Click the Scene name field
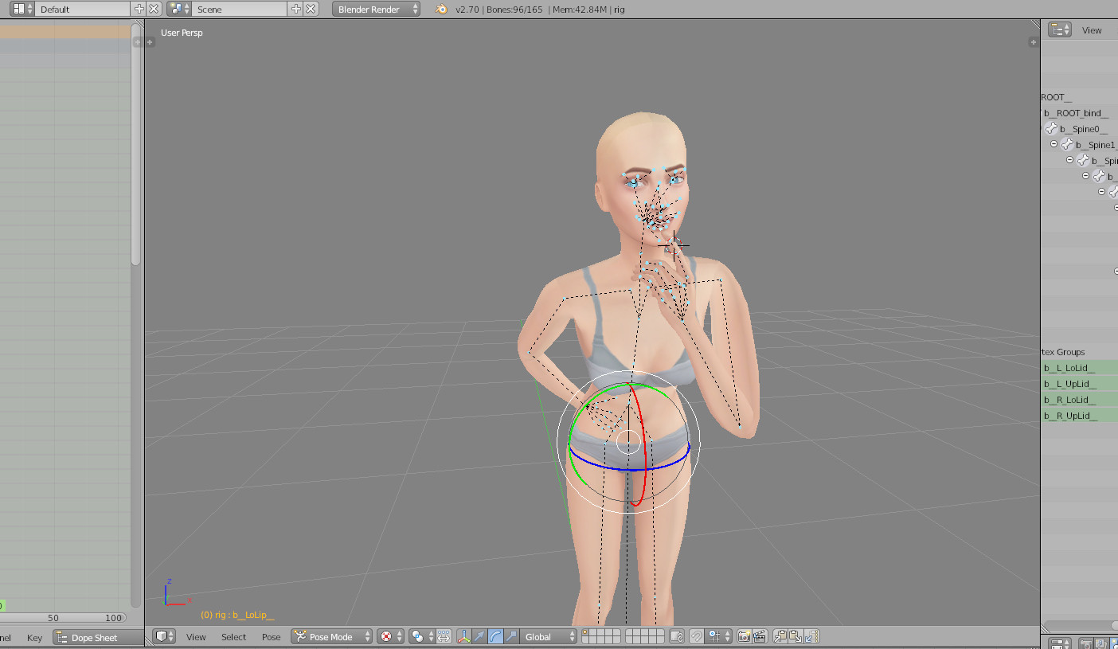This screenshot has height=649, width=1118. [240, 9]
